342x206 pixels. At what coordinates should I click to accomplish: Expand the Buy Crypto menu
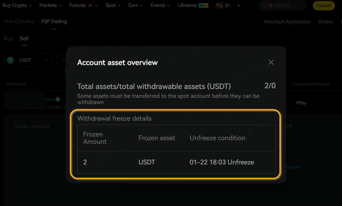click(17, 5)
